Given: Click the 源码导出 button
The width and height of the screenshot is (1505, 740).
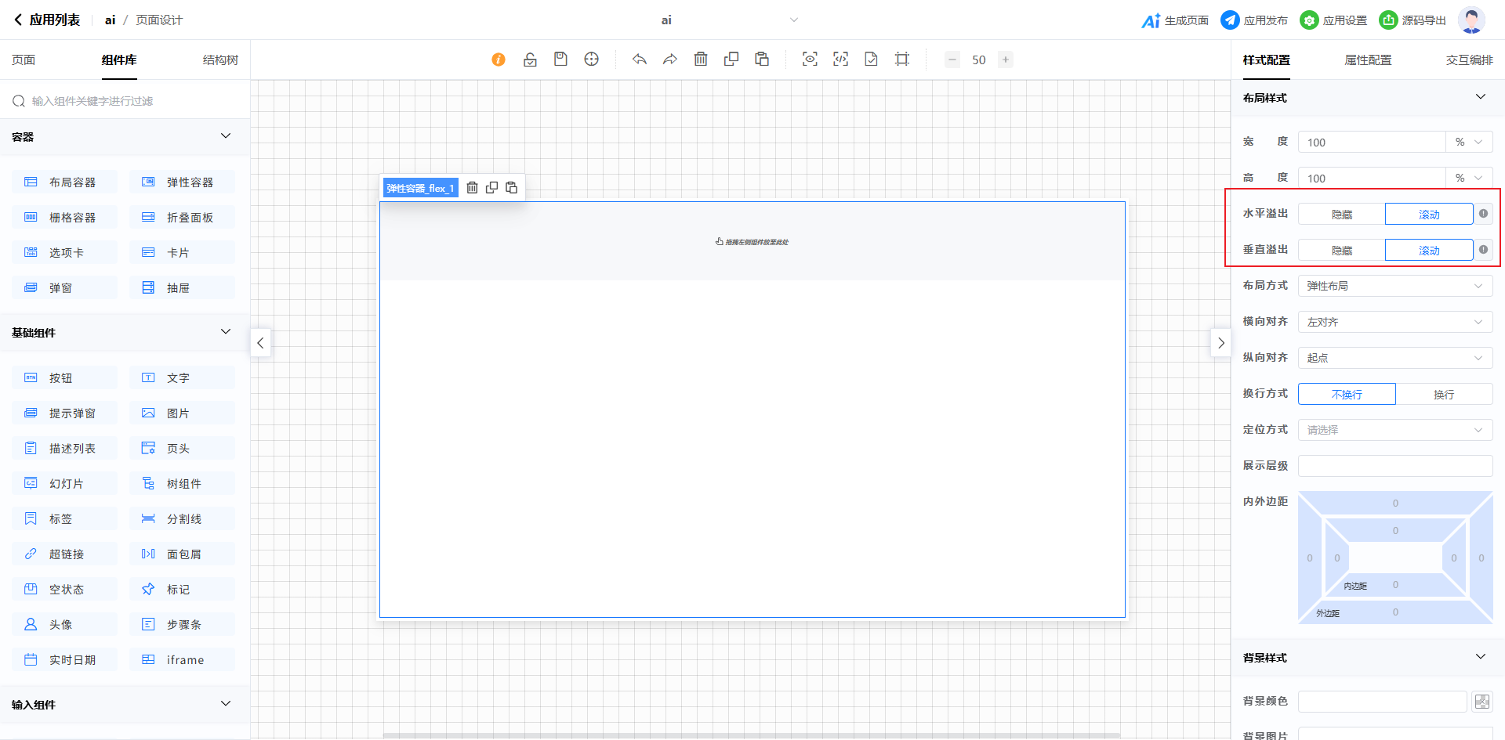Looking at the screenshot, I should [1413, 20].
